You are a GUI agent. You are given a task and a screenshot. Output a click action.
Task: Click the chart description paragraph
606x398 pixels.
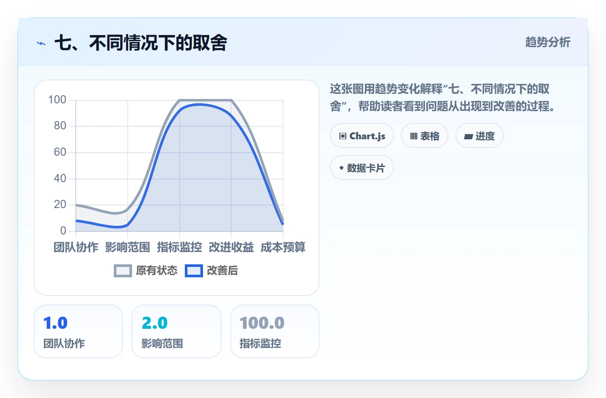(443, 98)
